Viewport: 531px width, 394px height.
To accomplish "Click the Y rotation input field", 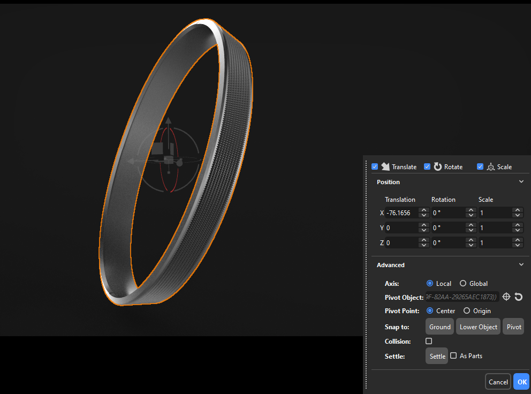I will (449, 228).
